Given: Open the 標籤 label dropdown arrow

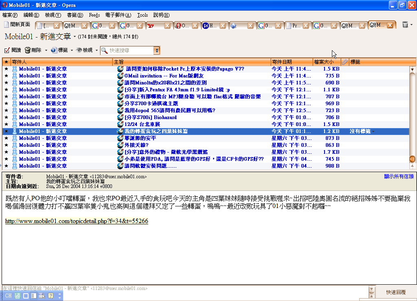Looking at the screenshot, I should coord(72,50).
